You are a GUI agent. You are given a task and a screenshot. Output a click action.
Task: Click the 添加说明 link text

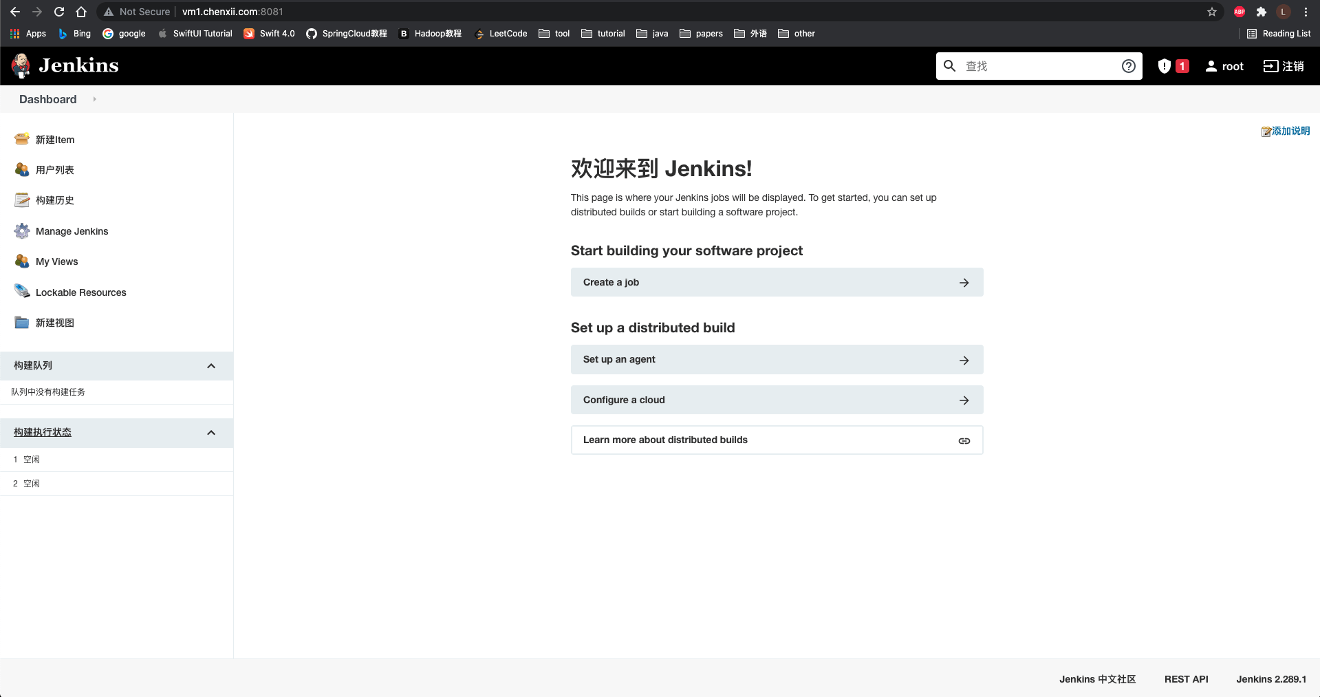1290,131
